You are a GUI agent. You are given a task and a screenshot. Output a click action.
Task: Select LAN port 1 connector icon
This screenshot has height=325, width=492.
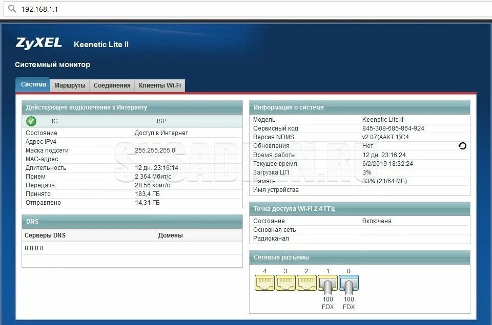(x=328, y=282)
